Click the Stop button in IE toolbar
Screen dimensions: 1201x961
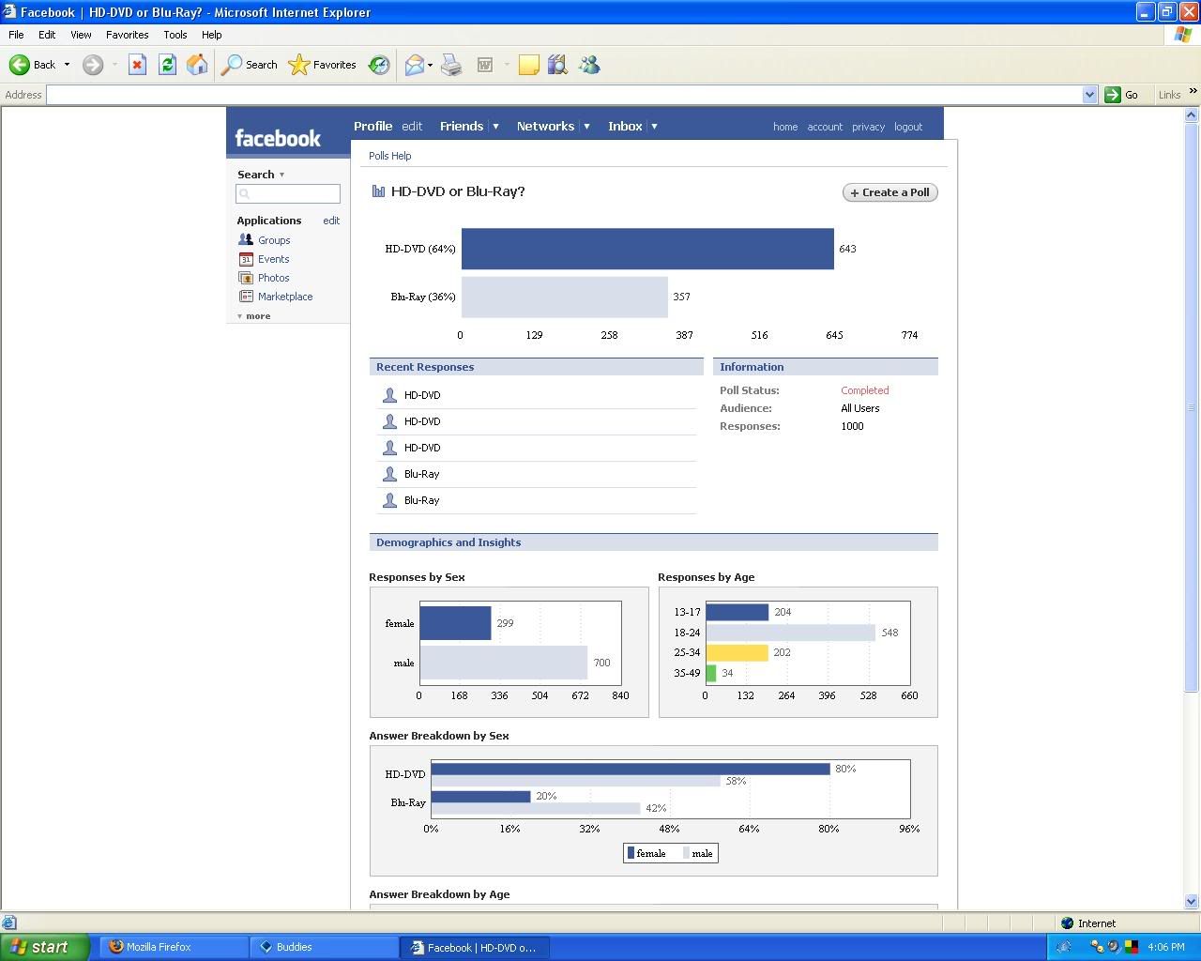(x=137, y=65)
